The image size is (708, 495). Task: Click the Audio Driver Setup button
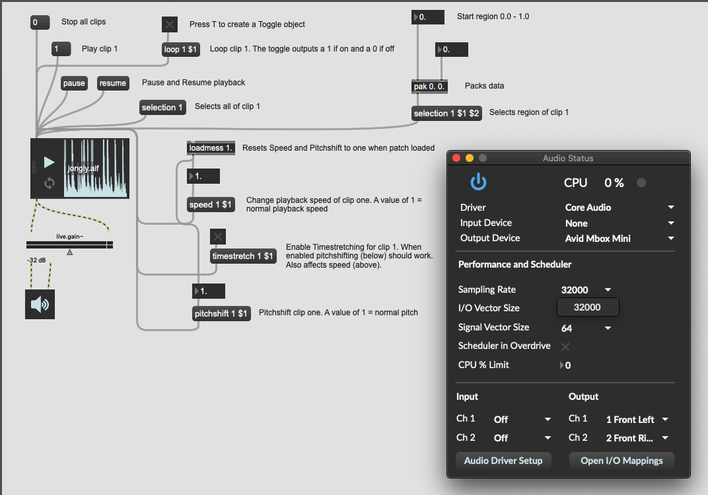point(503,461)
